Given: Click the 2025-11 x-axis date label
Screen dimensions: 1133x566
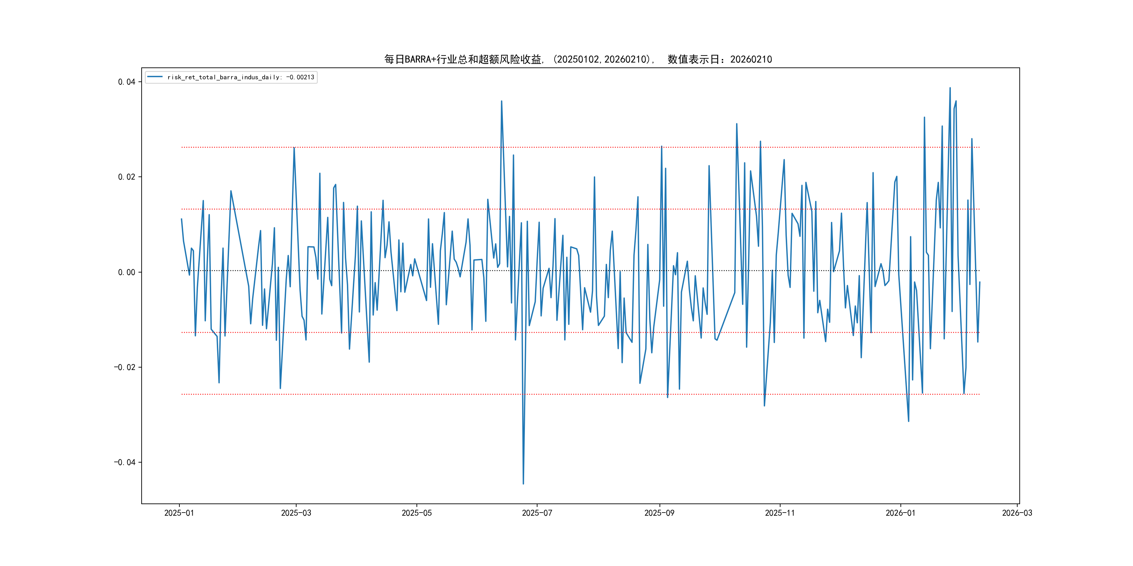Looking at the screenshot, I should (x=779, y=513).
